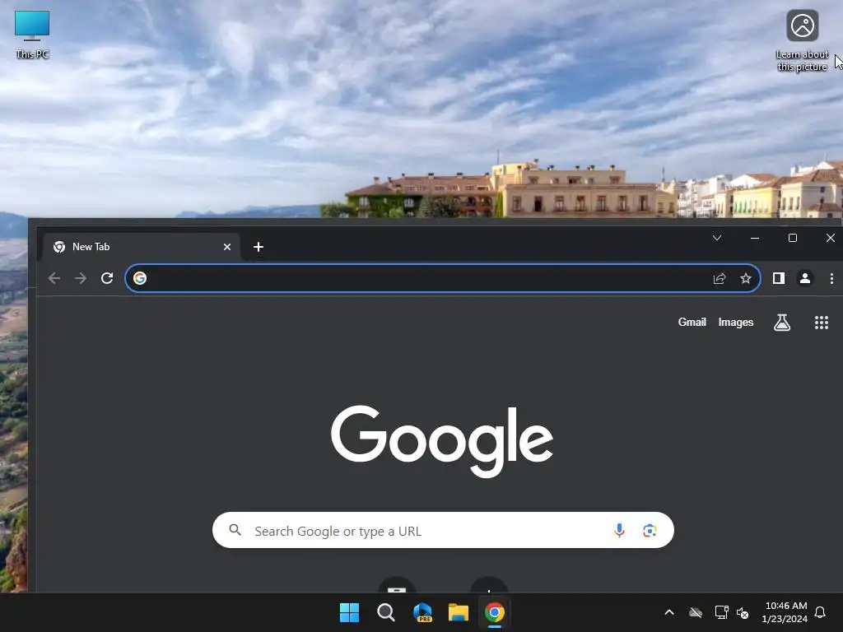843x632 pixels.
Task: Go back with the back arrow
Action: pos(54,278)
